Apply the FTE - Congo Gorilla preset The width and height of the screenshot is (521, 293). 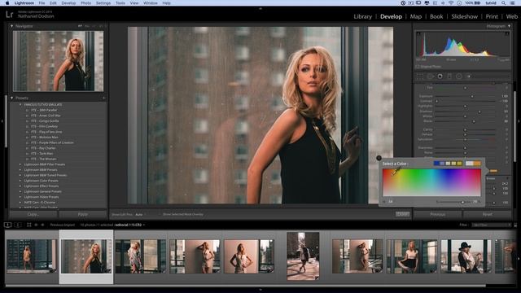45,121
